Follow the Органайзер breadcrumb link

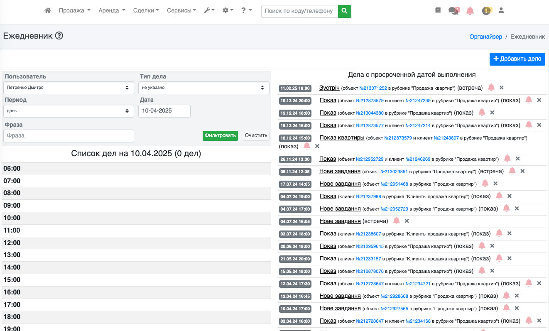[485, 37]
